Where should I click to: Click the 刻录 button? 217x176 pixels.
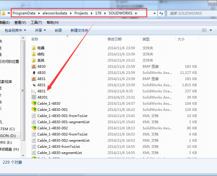(x=58, y=30)
